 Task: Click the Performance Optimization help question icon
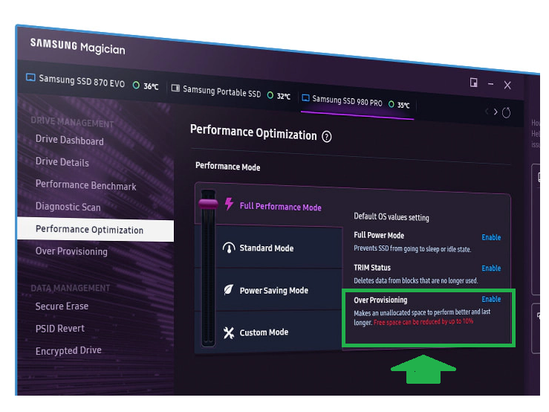tap(327, 136)
